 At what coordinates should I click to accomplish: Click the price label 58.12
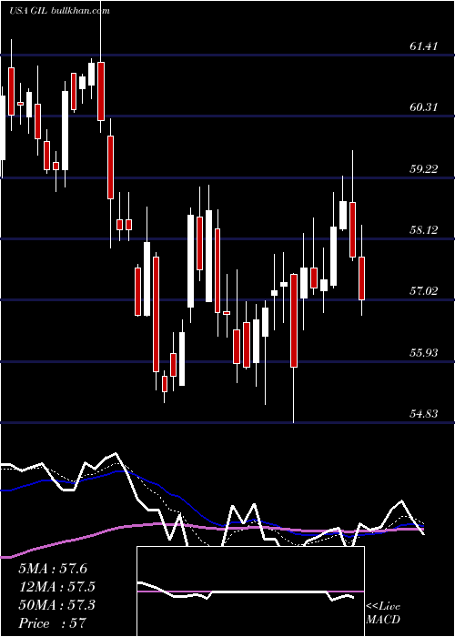(424, 230)
